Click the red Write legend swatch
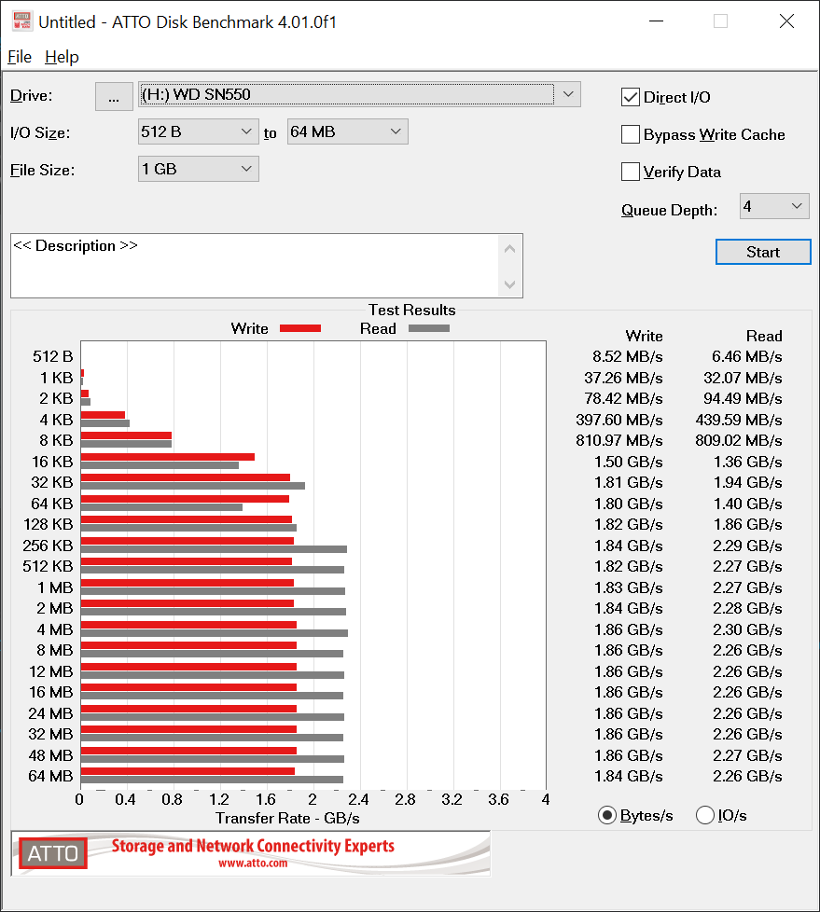The height and width of the screenshot is (912, 820). pyautogui.click(x=300, y=328)
